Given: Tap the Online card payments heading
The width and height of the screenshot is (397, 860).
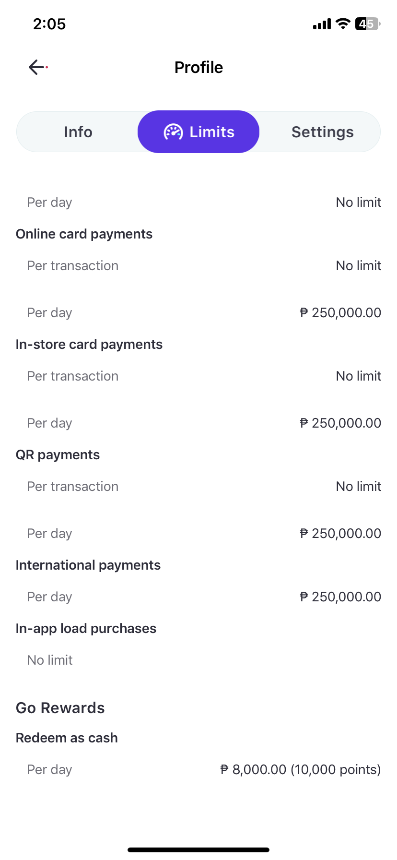Looking at the screenshot, I should tap(84, 234).
